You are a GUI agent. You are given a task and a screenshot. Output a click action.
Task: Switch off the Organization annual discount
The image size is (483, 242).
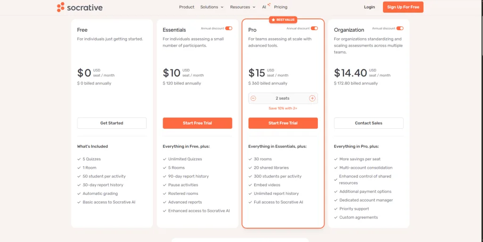(400, 28)
